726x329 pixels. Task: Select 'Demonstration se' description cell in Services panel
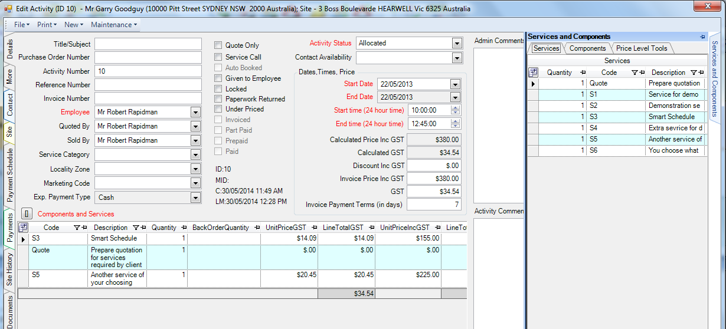675,106
